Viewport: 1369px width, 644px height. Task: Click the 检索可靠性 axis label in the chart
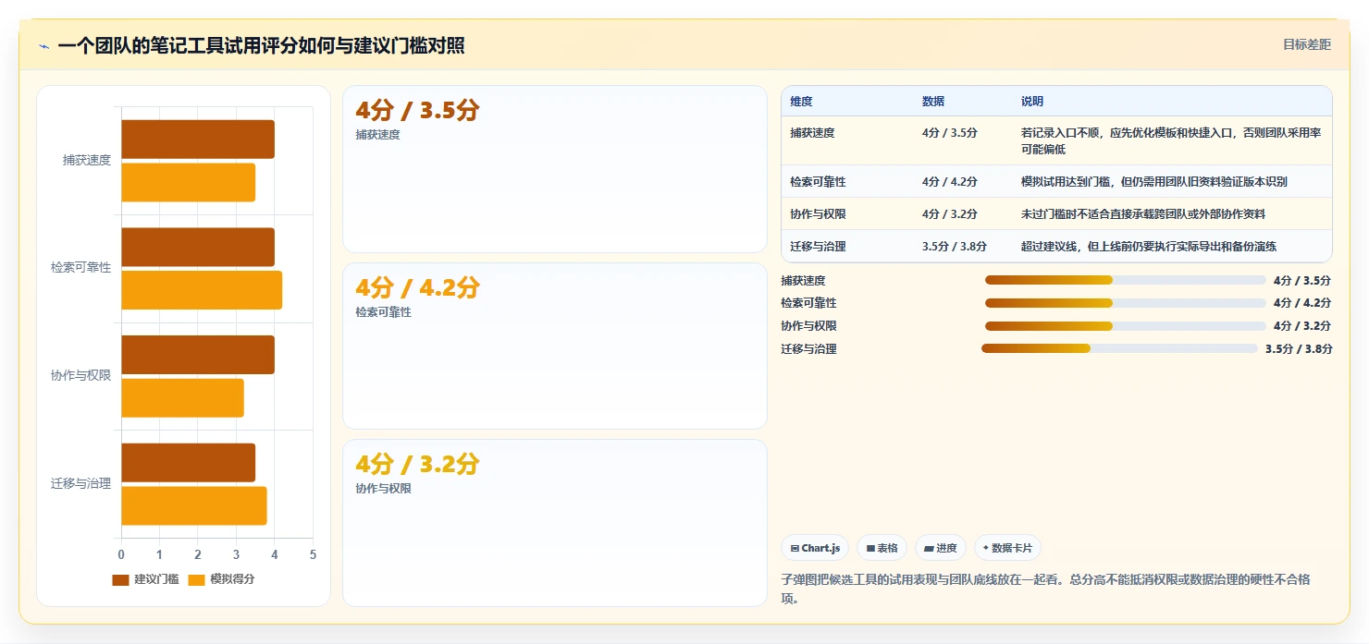[81, 268]
